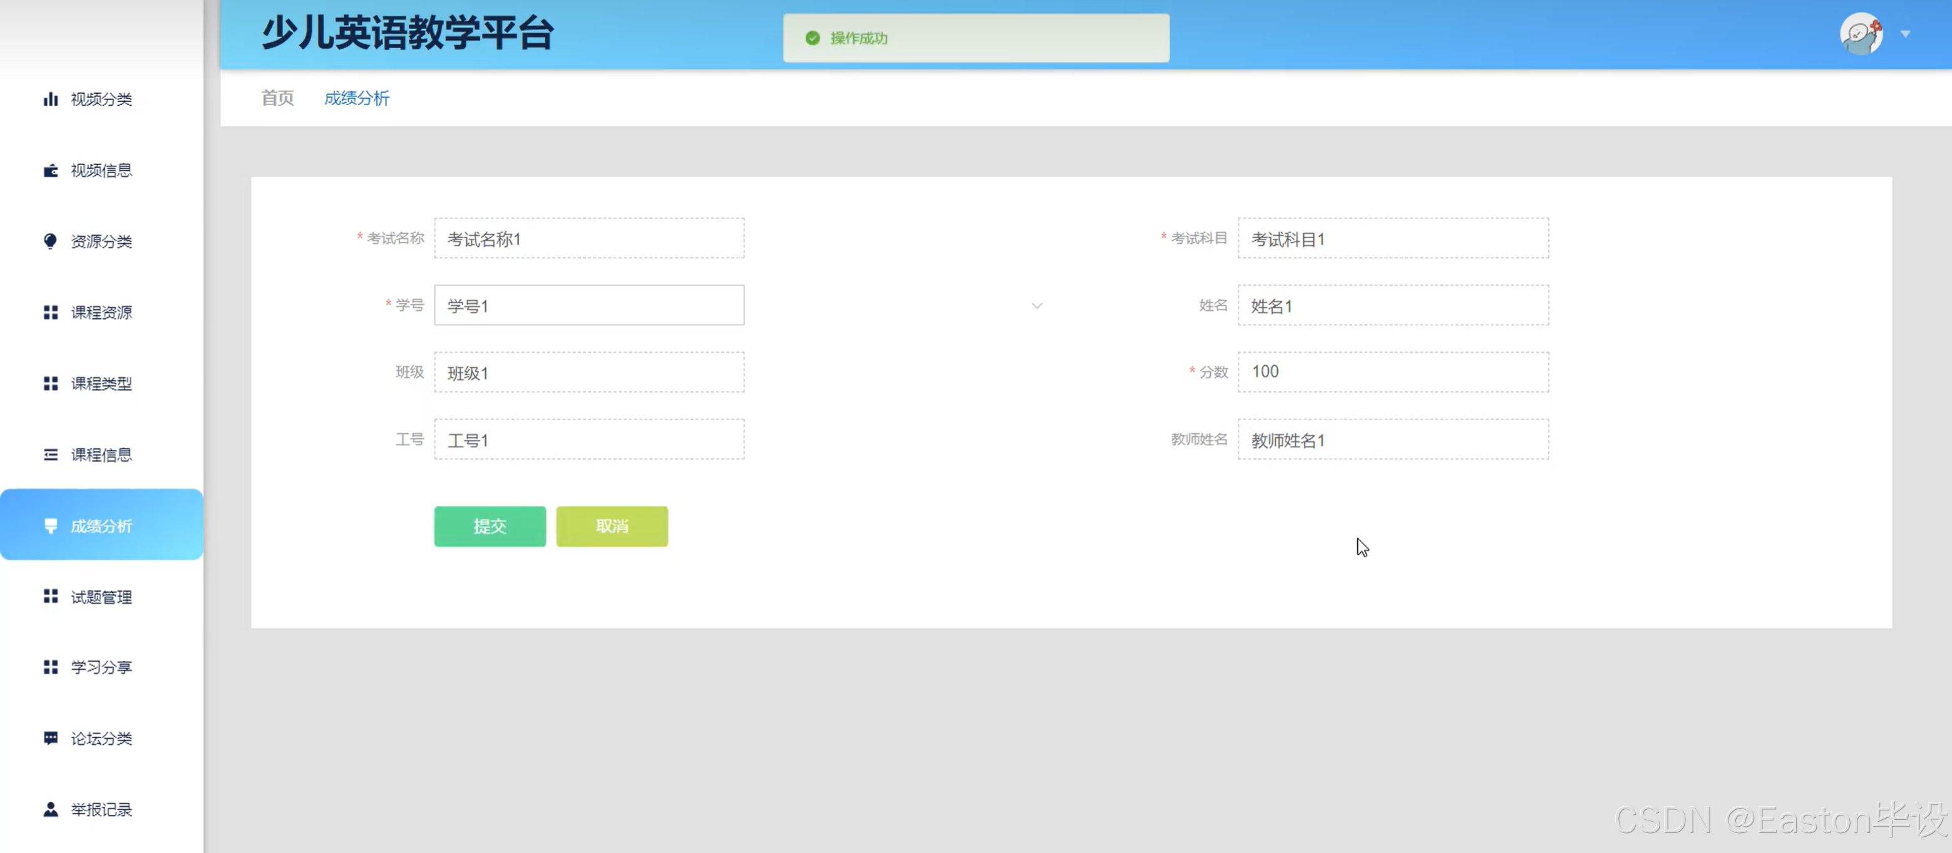Click 成绩分析 breadcrumb link
Screen dimensions: 1952x853
[x=356, y=98]
